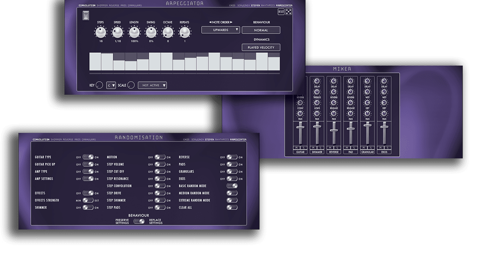Click the Played Velocity dynamics button

click(261, 48)
